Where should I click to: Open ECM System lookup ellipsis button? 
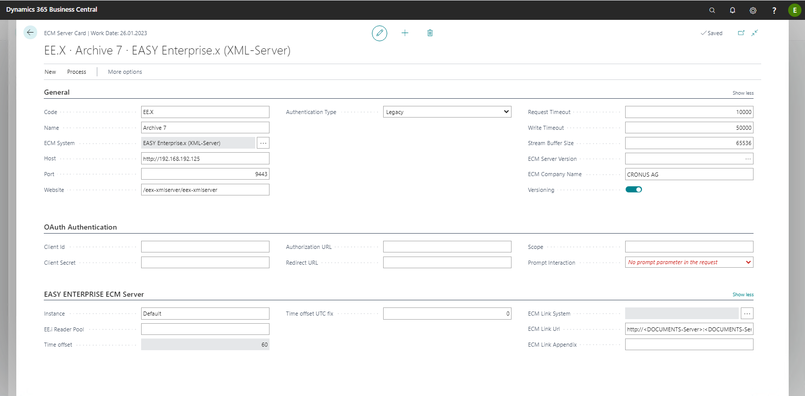[x=263, y=143]
